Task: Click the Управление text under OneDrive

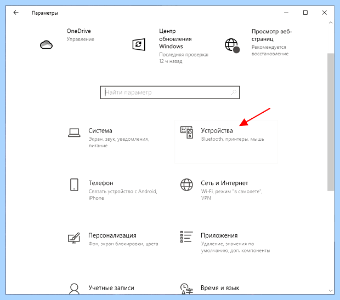Action: 80,39
